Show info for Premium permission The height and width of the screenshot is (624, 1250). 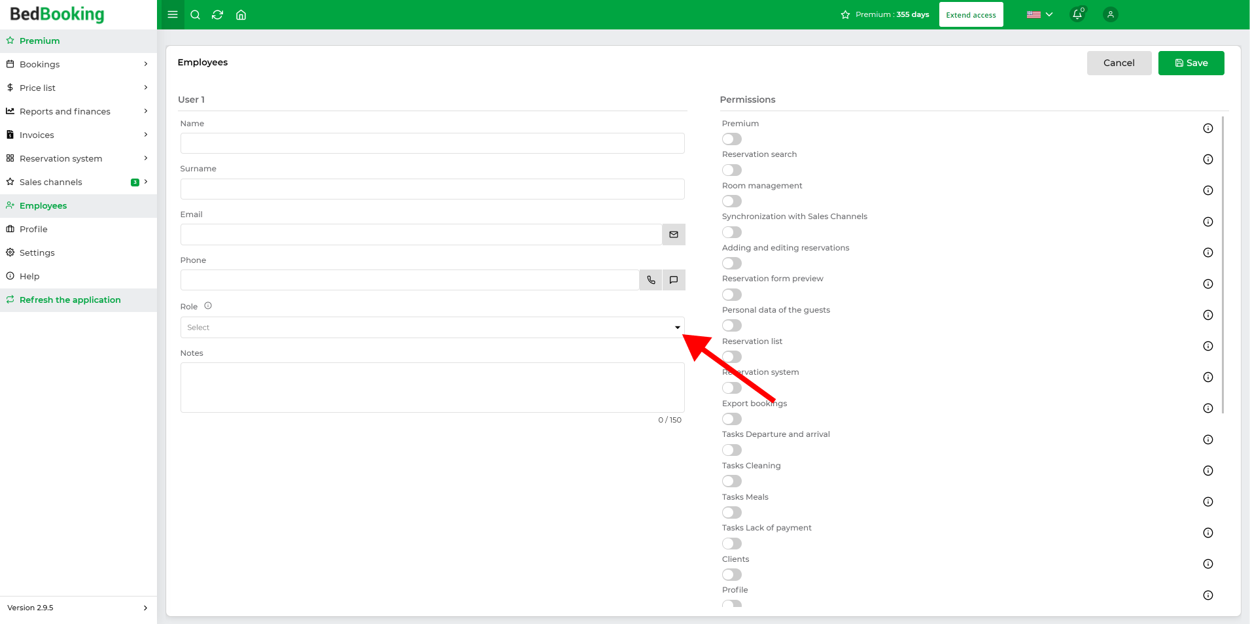pyautogui.click(x=1208, y=128)
